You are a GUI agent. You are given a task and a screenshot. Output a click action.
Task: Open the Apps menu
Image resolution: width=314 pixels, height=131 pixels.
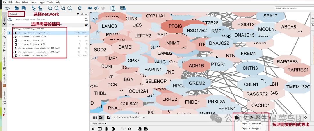coord(42,2)
